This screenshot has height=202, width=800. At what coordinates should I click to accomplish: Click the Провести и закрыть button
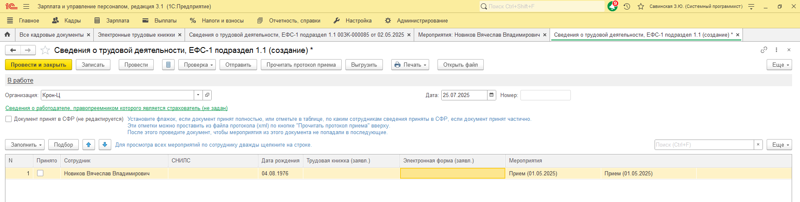coord(38,65)
